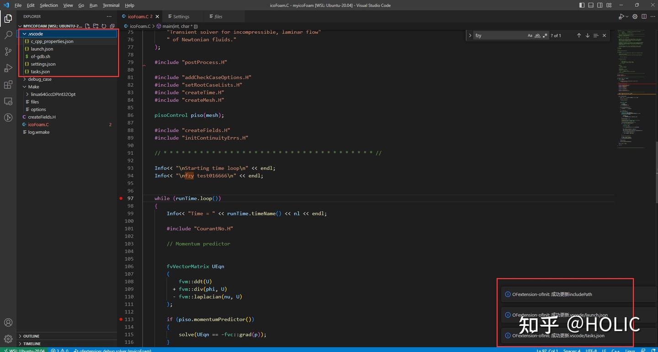Open the Search view in activity bar
Image resolution: width=658 pixels, height=352 pixels.
coord(8,35)
